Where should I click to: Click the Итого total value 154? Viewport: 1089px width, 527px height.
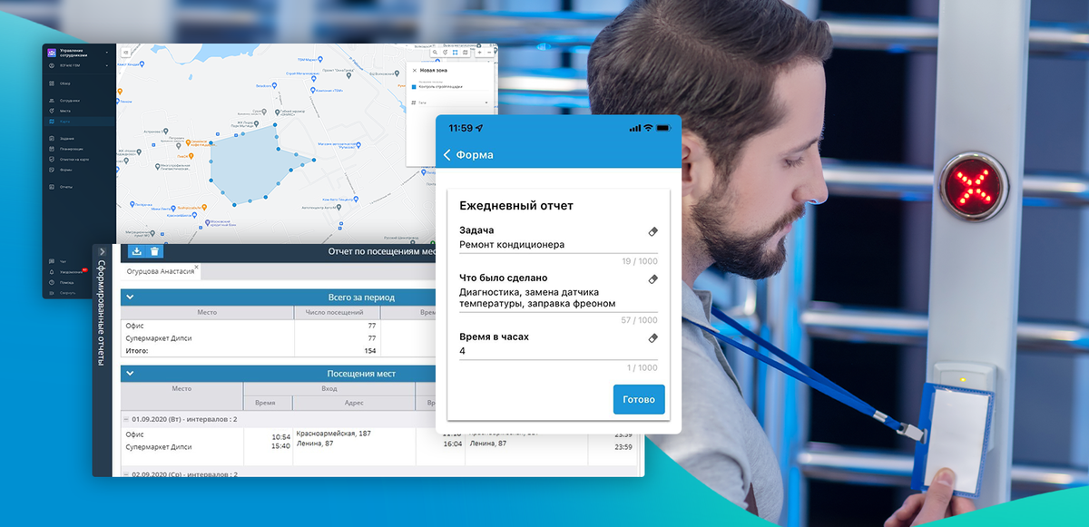(369, 350)
